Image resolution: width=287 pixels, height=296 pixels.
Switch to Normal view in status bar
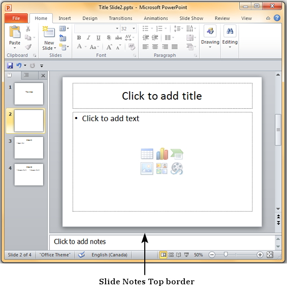point(163,255)
